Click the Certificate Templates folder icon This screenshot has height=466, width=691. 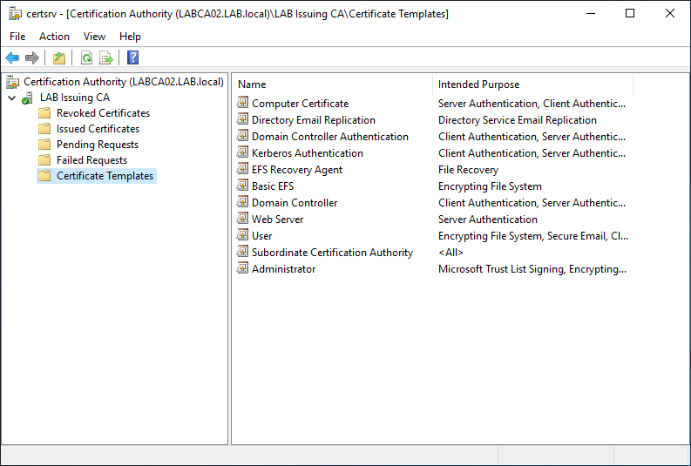pos(44,176)
